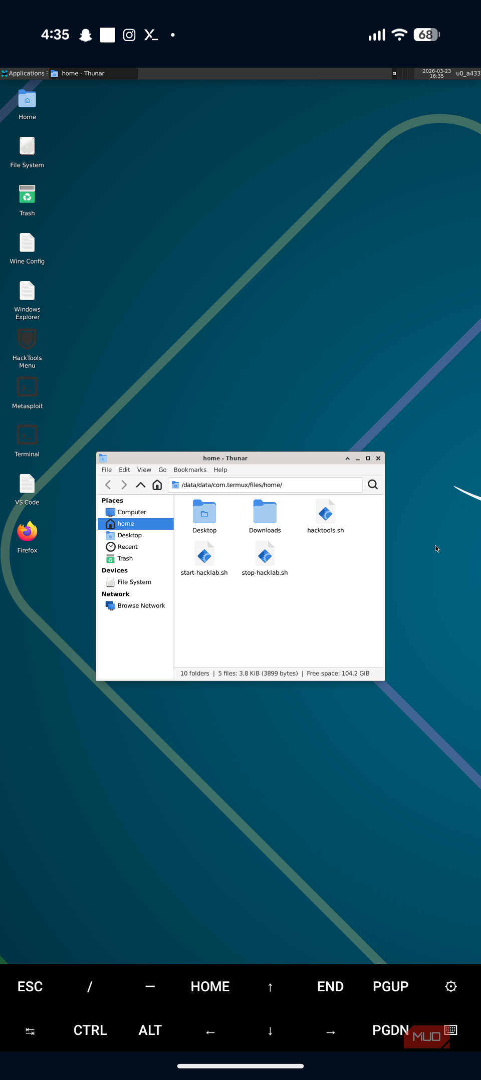This screenshot has width=481, height=1080.
Task: Tap the PGDN key on extra keys bar
Action: (x=391, y=1030)
